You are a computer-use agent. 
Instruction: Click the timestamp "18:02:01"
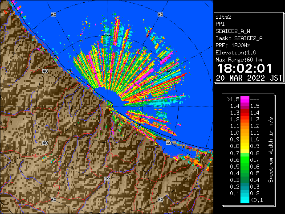244,68
